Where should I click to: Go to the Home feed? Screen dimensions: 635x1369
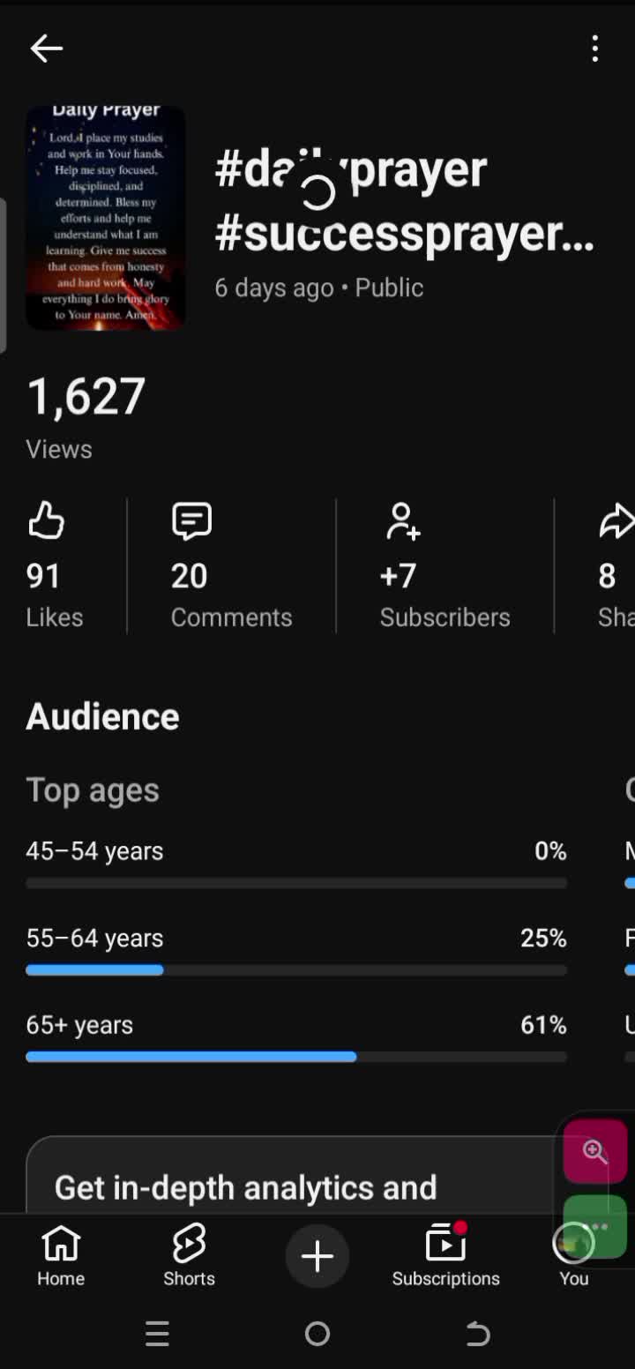[60, 1254]
